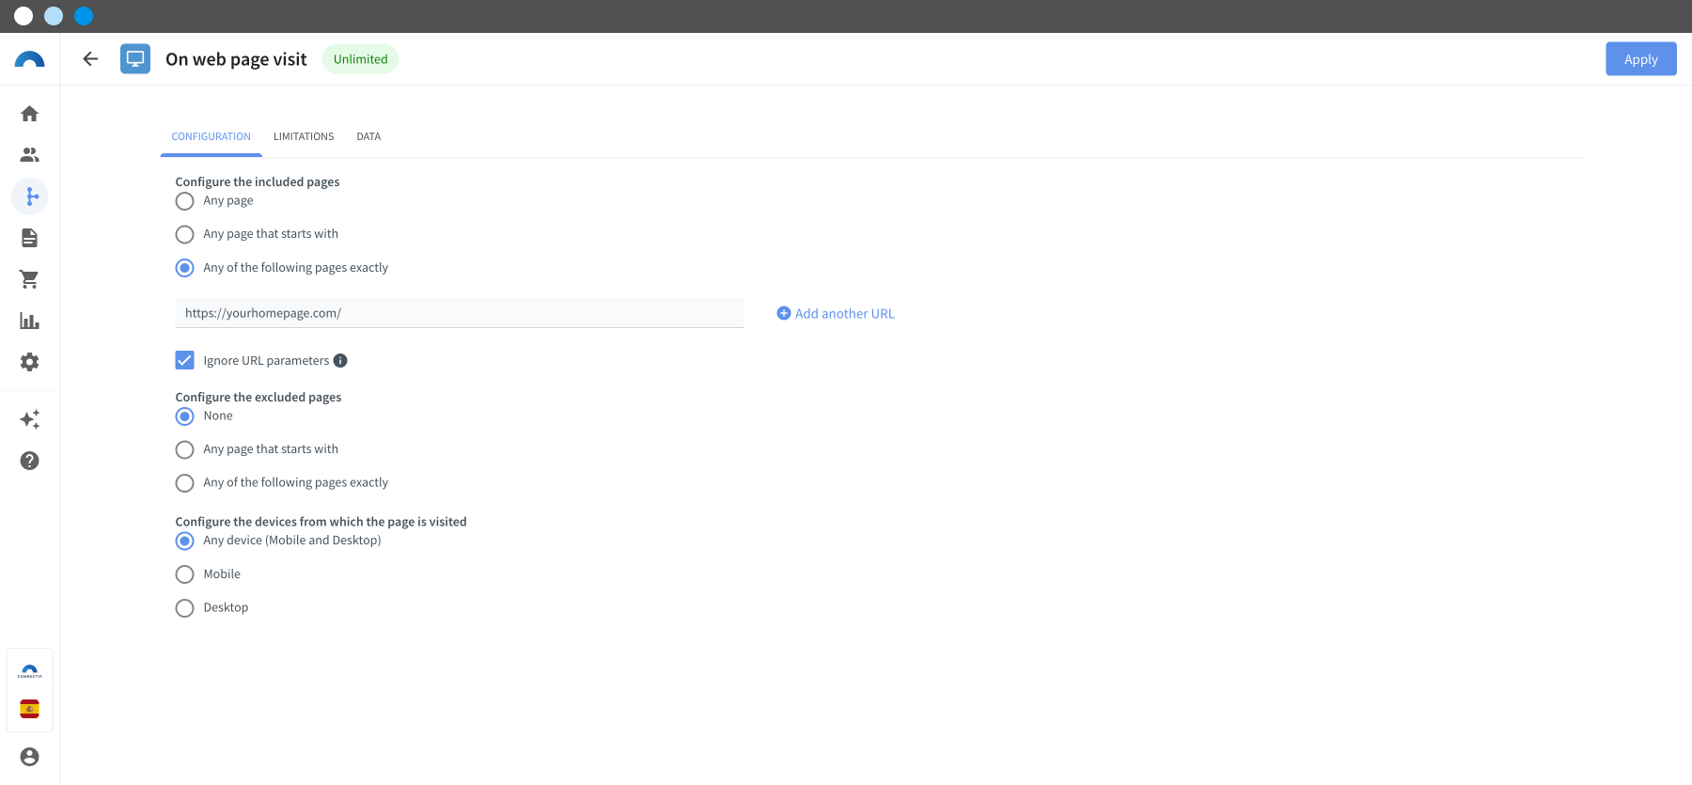Open the settings gear icon in sidebar

coord(29,362)
